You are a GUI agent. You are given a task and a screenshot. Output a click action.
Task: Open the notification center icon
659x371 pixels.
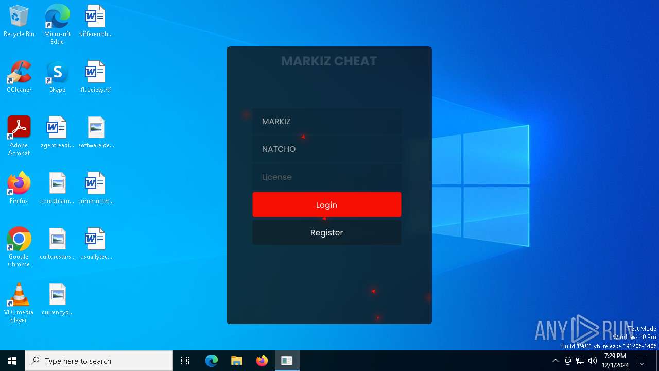642,361
